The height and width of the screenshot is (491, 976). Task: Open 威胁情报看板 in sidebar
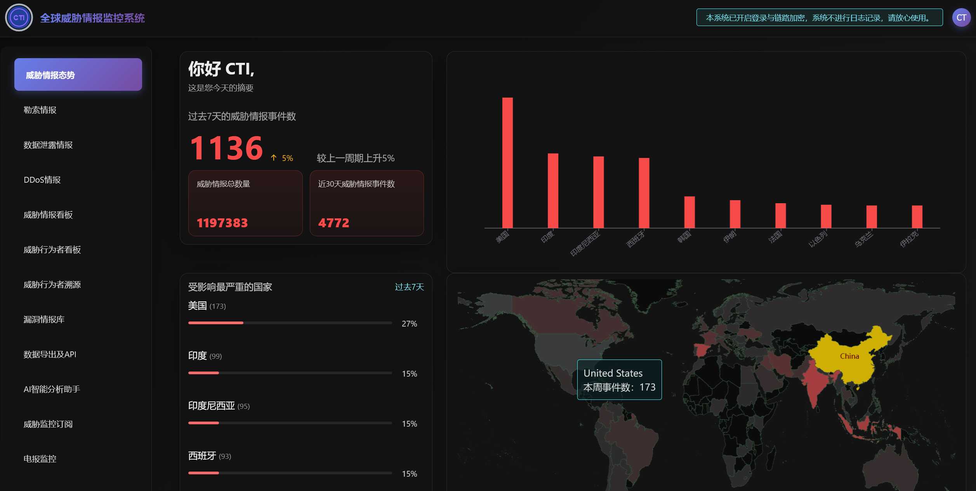(48, 215)
